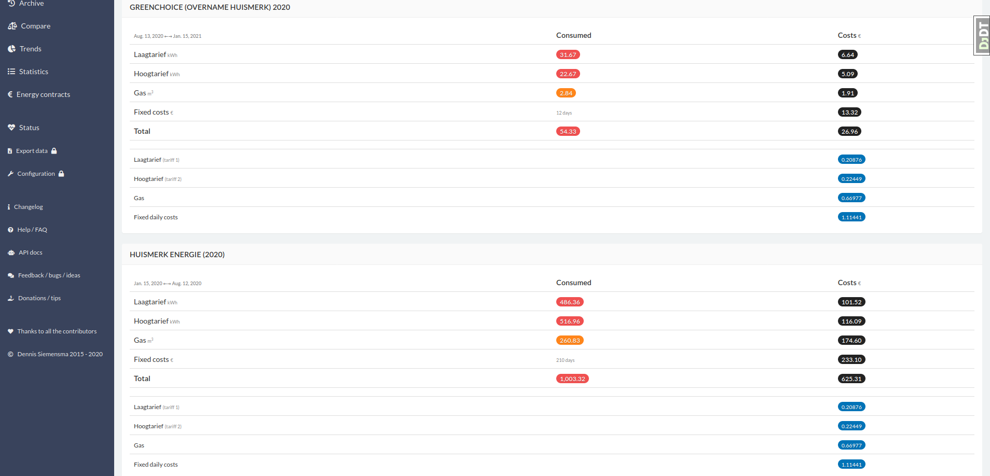View the Changelog
Screen dimensions: 990x476
tap(29, 207)
